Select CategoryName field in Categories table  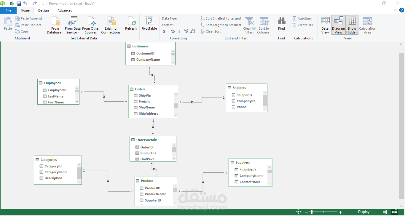click(56, 172)
